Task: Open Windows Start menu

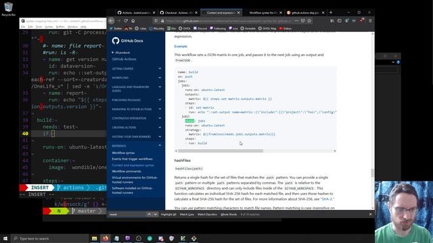Action: pos(5,238)
